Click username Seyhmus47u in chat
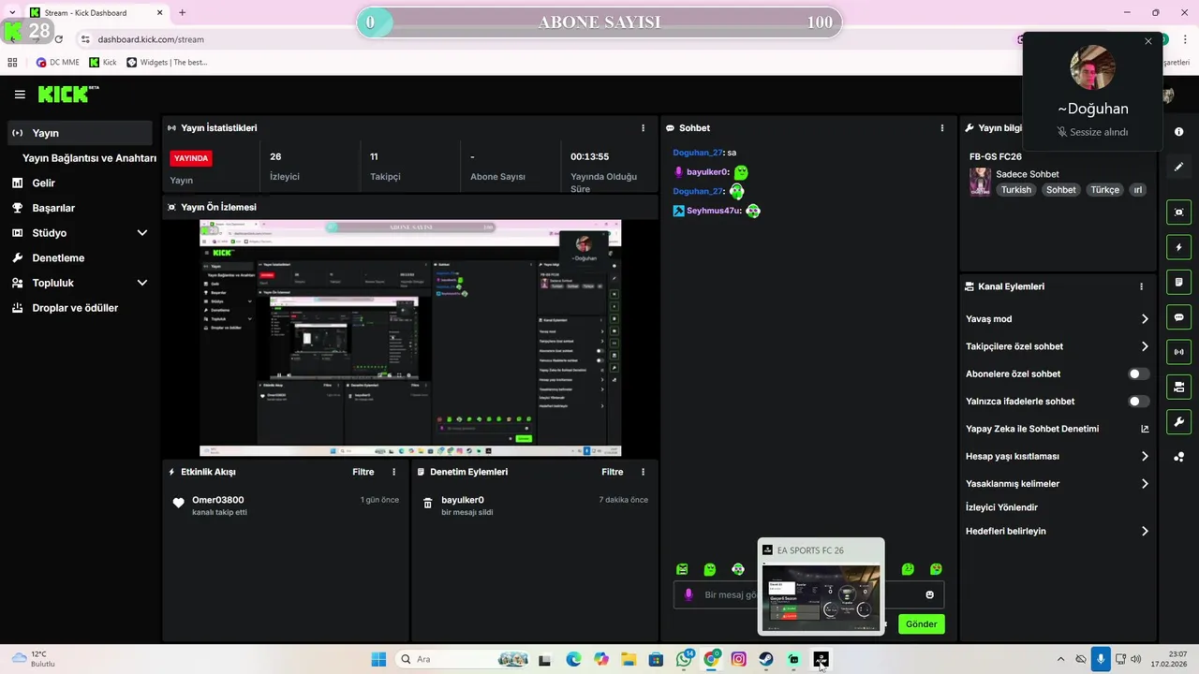This screenshot has height=674, width=1199. pyautogui.click(x=713, y=211)
